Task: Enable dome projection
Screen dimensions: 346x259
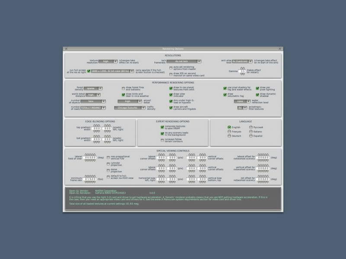Action: [x=108, y=171]
